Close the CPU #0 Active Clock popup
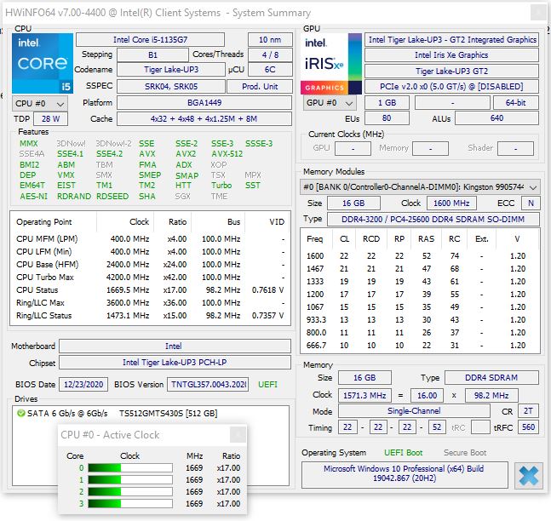The height and width of the screenshot is (521, 551). (x=238, y=435)
